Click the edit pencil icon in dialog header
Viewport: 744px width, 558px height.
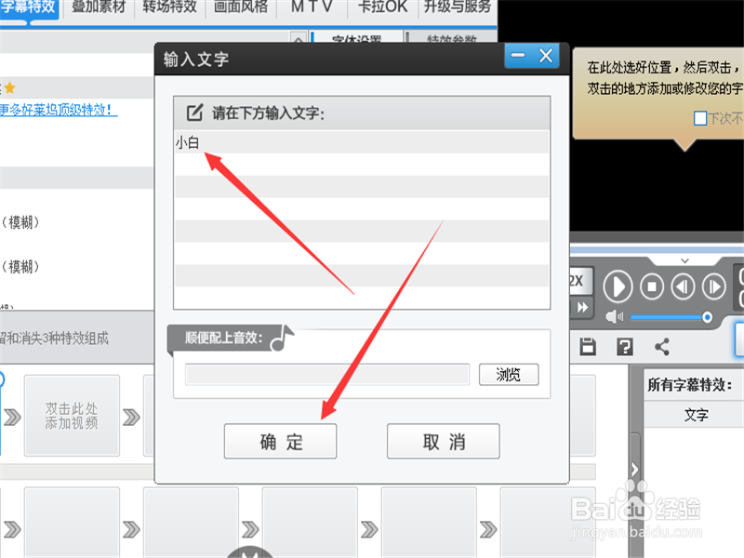pyautogui.click(x=194, y=113)
